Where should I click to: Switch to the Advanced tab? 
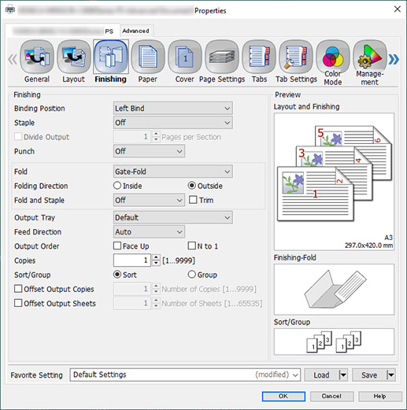(135, 31)
